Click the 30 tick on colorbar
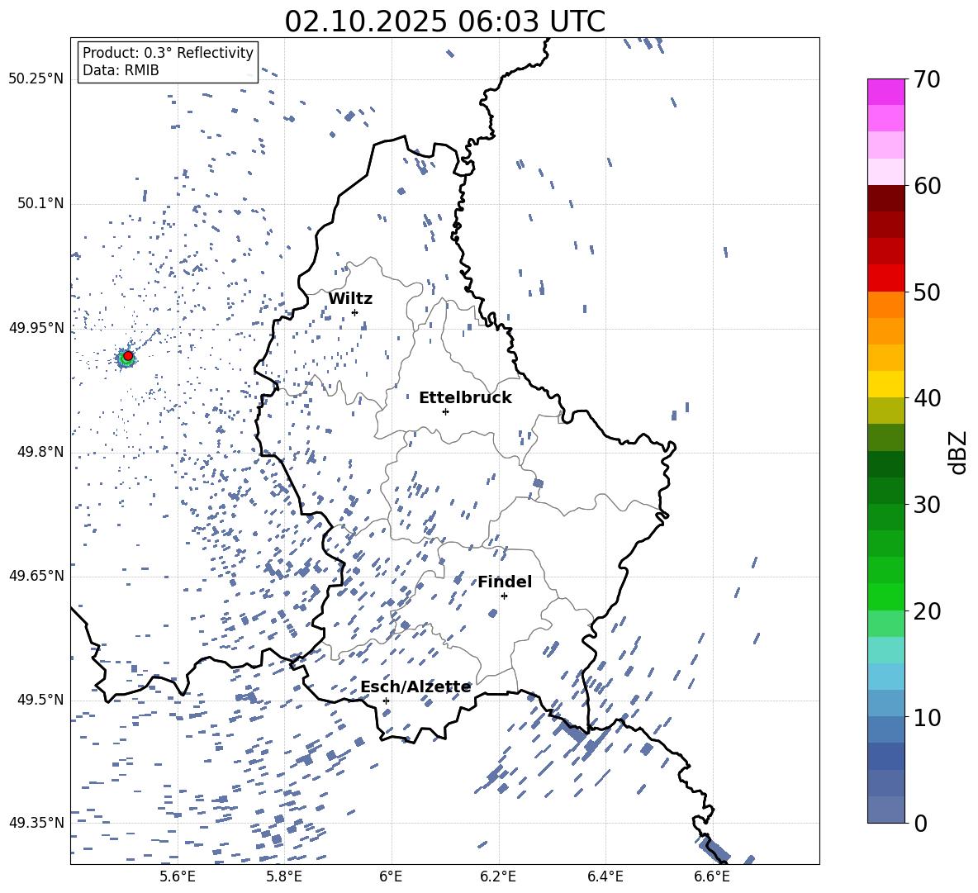978x893 pixels. (x=927, y=505)
